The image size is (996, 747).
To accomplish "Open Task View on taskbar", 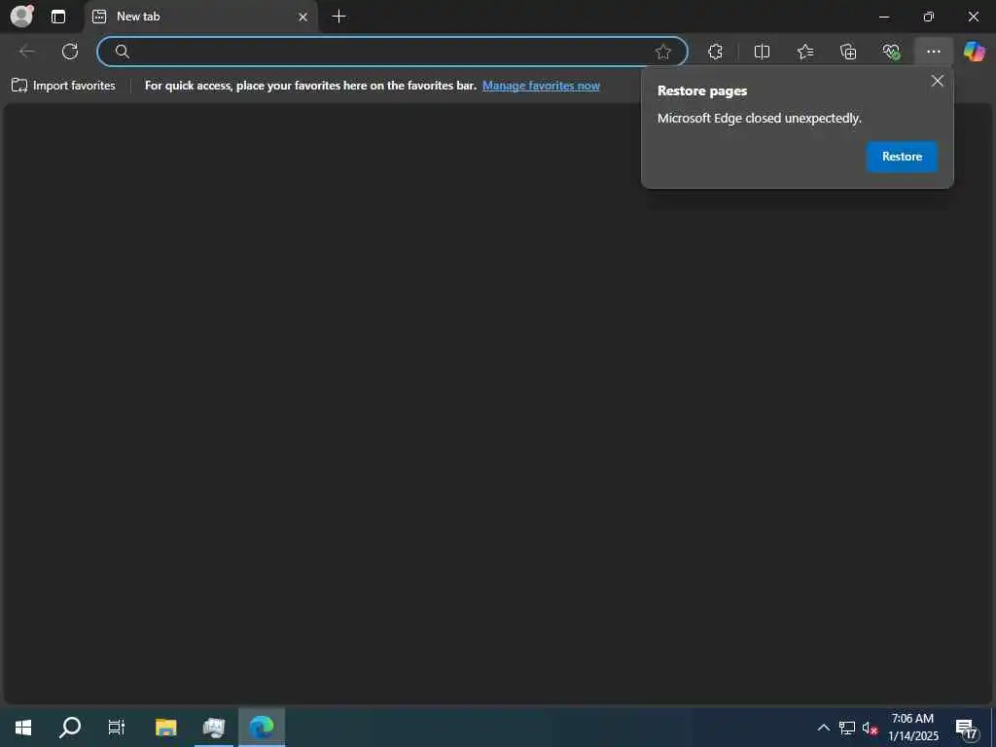I will [x=117, y=727].
